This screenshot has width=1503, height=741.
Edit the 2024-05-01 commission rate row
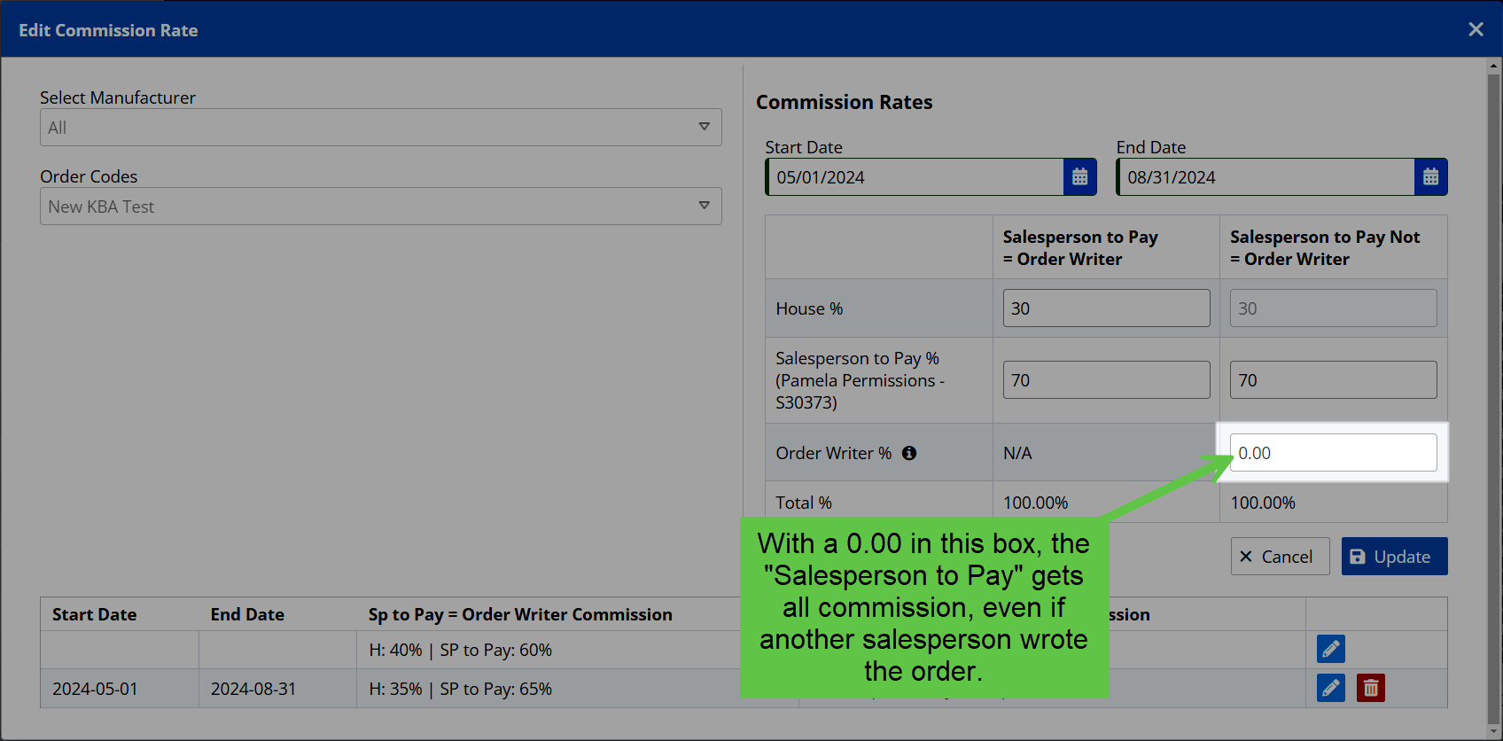click(x=1330, y=688)
